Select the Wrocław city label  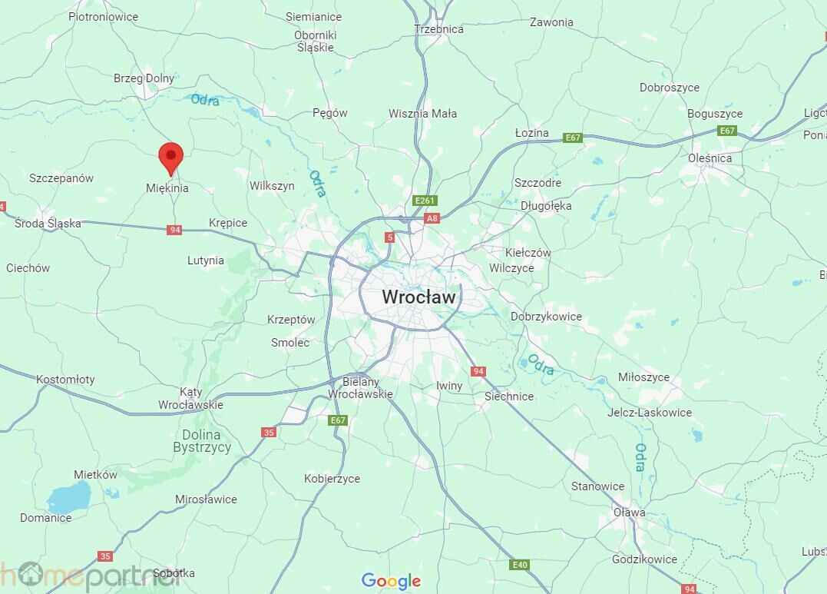tap(418, 297)
